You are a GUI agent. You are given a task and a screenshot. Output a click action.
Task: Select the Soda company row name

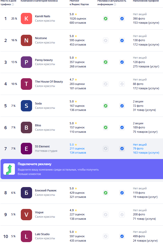point(38,103)
